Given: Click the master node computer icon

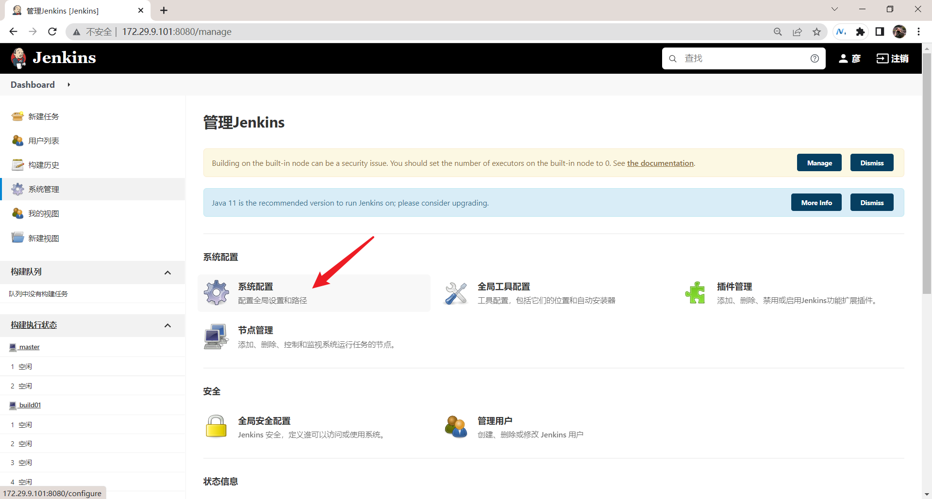Looking at the screenshot, I should coord(13,347).
